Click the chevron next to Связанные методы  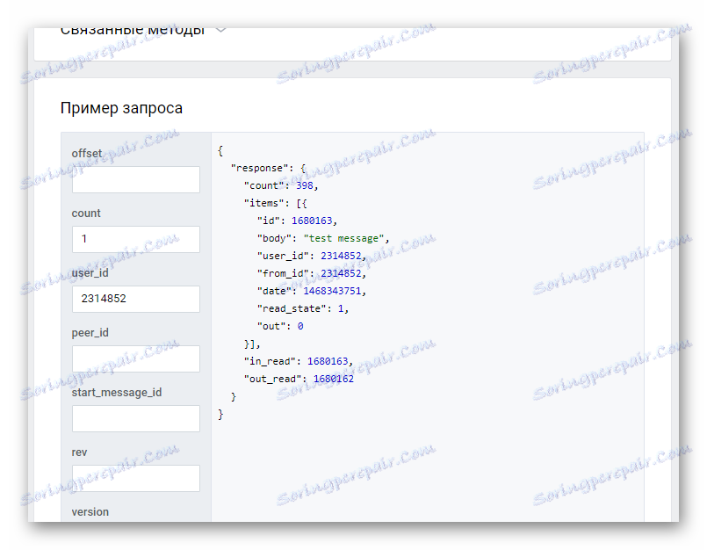tap(220, 27)
